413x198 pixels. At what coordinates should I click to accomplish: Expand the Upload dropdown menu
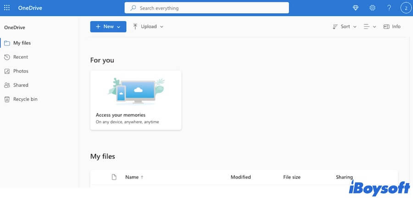tap(148, 27)
